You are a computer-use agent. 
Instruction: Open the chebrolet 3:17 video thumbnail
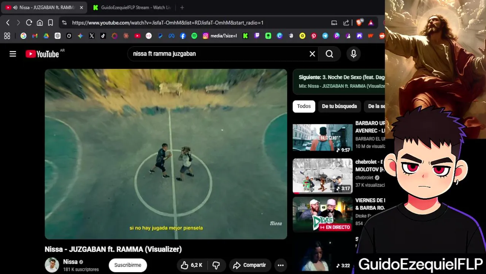click(322, 176)
